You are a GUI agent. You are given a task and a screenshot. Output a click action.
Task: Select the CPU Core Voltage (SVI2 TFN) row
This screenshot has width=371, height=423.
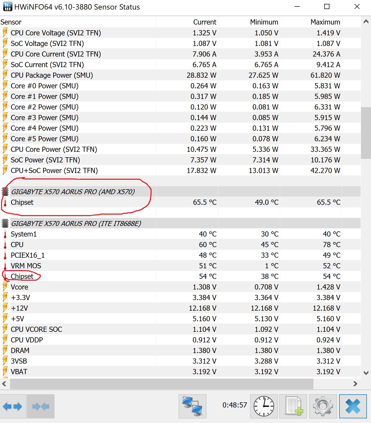[x=180, y=33]
